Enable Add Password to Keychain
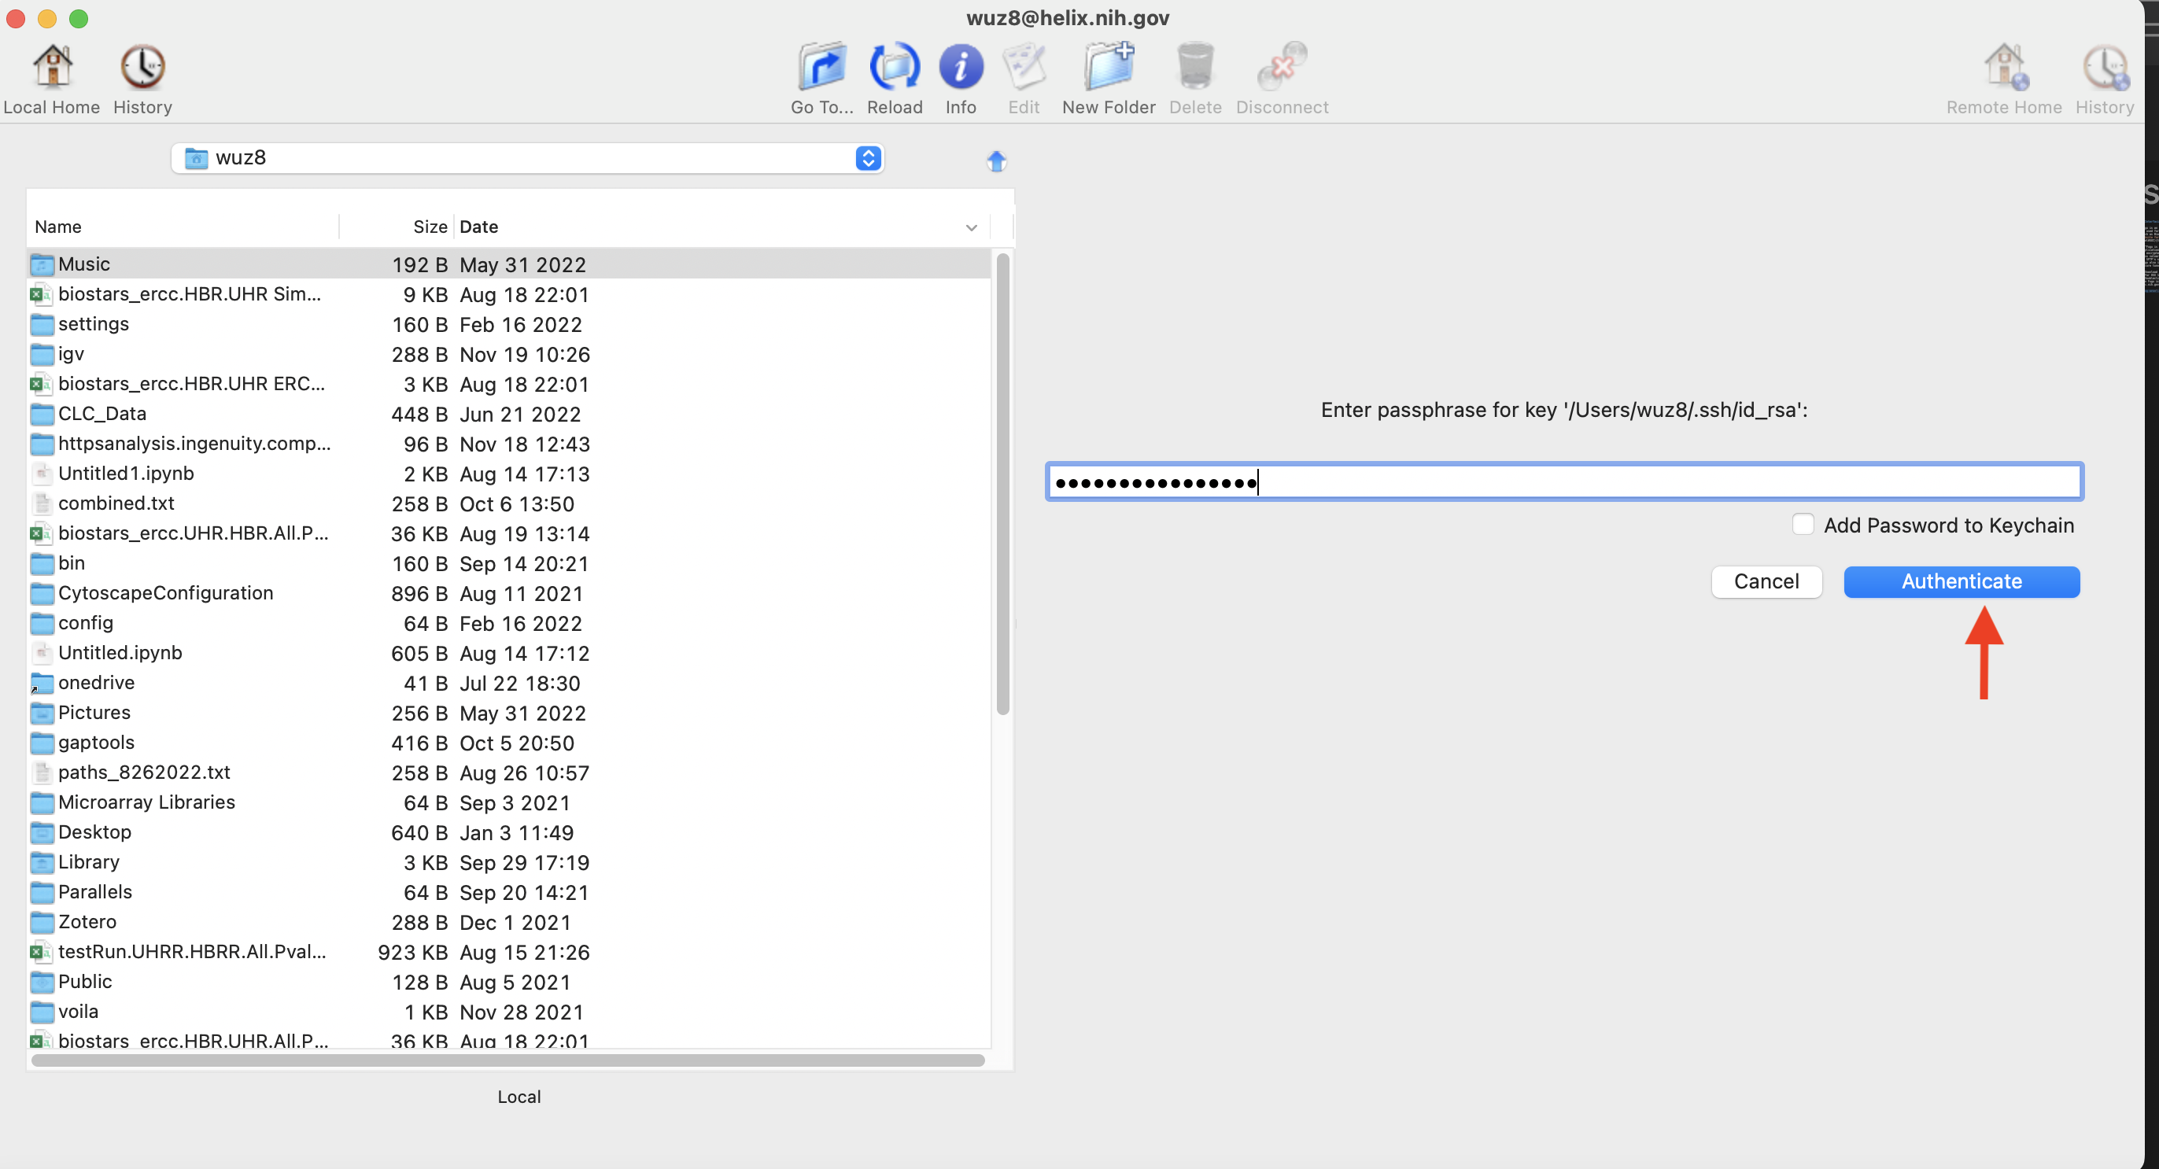 pos(1803,525)
